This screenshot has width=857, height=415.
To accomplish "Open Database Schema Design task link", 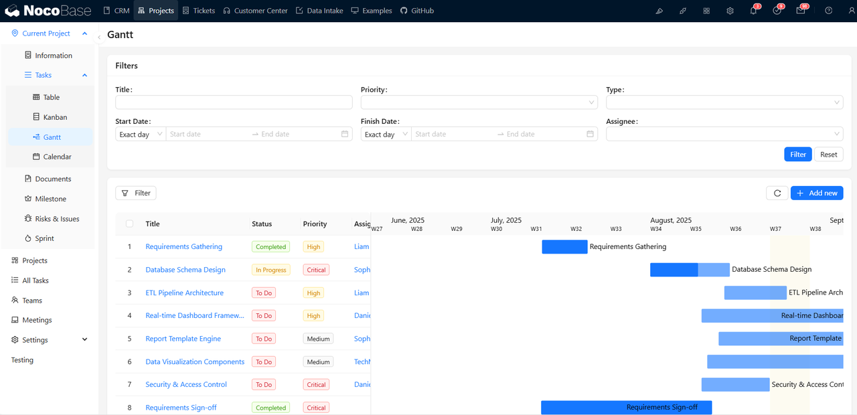I will click(x=185, y=270).
